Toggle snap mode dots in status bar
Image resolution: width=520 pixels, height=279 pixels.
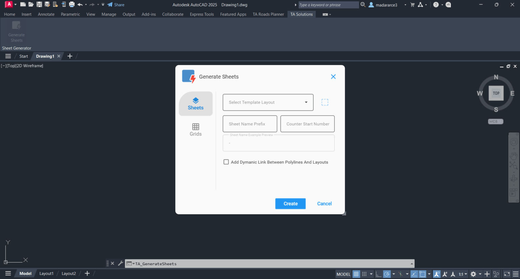coord(364,274)
